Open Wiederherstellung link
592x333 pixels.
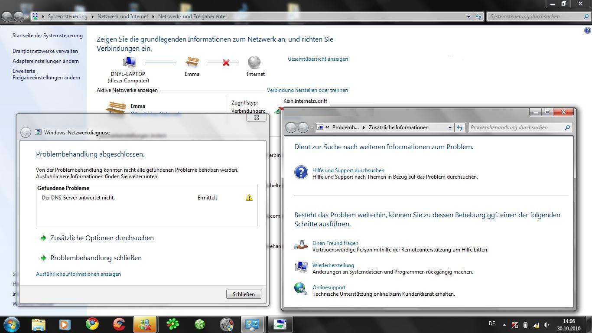[333, 265]
